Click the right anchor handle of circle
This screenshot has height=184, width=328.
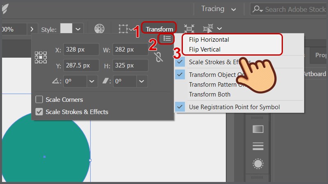[90, 160]
